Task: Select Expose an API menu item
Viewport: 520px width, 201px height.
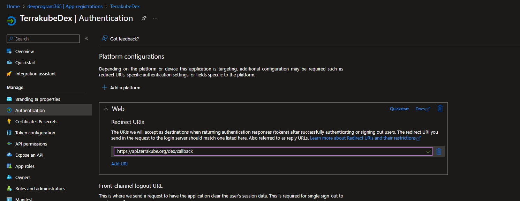Action: [29, 155]
